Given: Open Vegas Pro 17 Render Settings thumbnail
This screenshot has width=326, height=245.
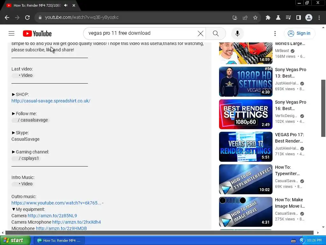Looking at the screenshot, I should [245, 147].
